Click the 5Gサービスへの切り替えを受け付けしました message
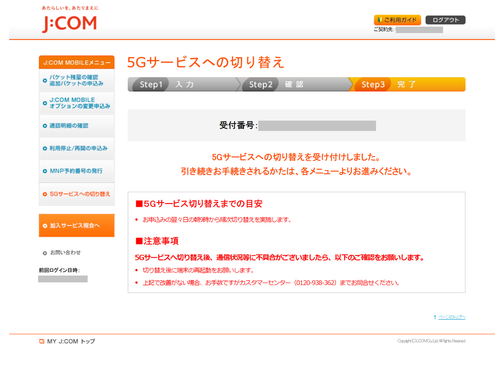The width and height of the screenshot is (504, 376). 296,157
